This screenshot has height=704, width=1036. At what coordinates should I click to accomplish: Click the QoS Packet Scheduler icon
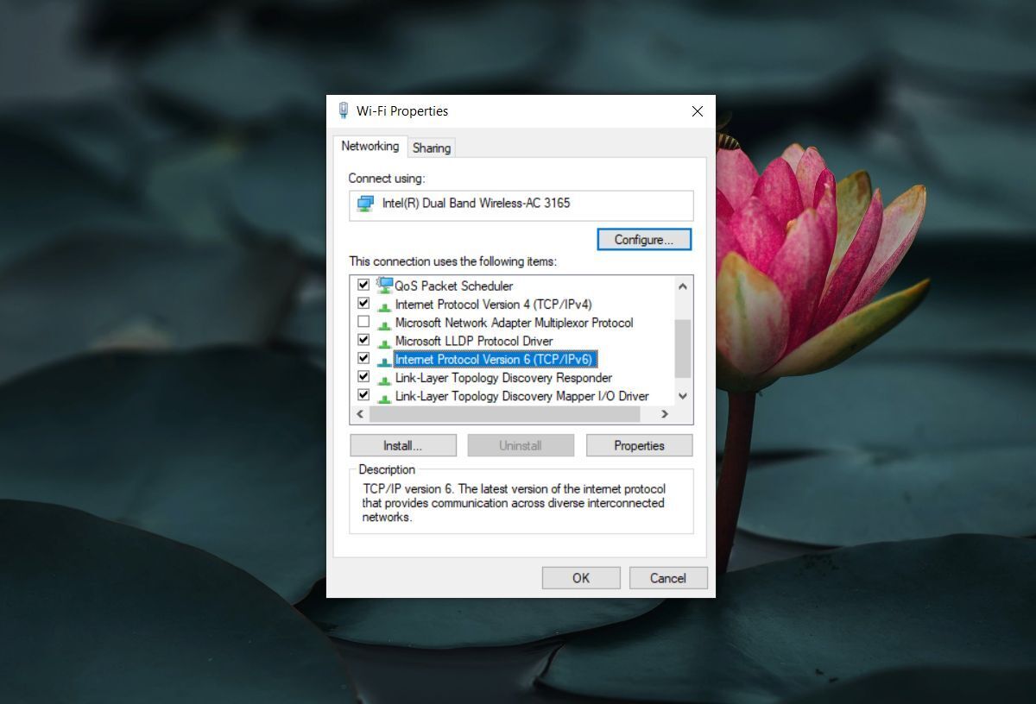[384, 285]
